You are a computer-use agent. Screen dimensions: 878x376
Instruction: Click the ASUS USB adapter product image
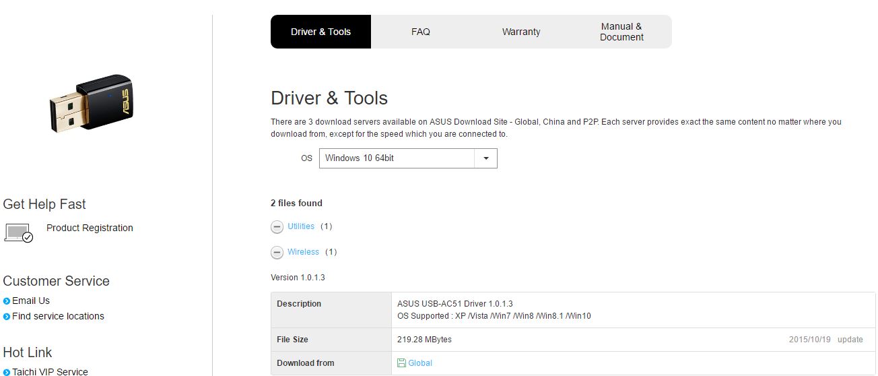[90, 103]
